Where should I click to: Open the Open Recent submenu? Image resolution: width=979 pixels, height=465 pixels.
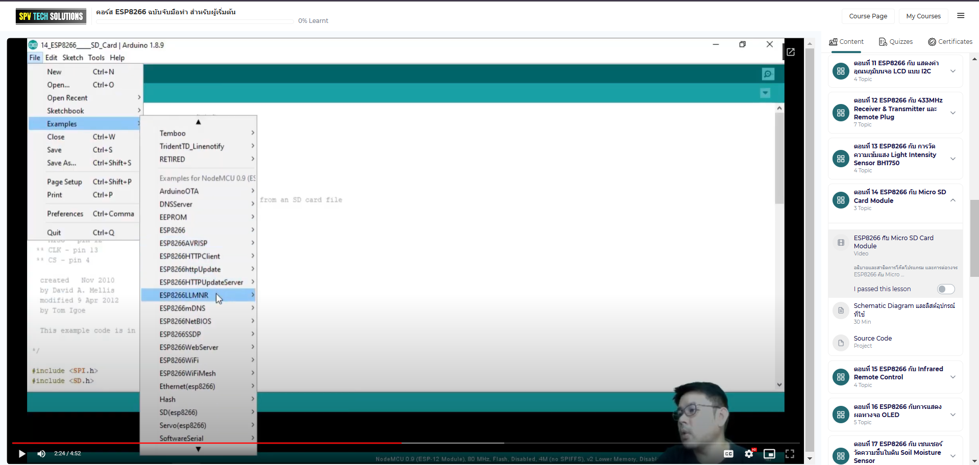[x=84, y=98]
